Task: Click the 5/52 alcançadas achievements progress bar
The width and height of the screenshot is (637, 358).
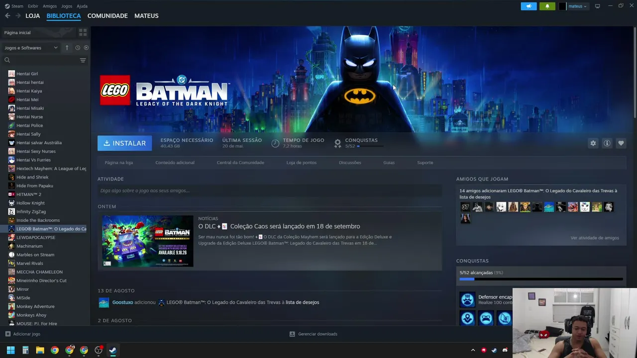Action: pyautogui.click(x=541, y=279)
